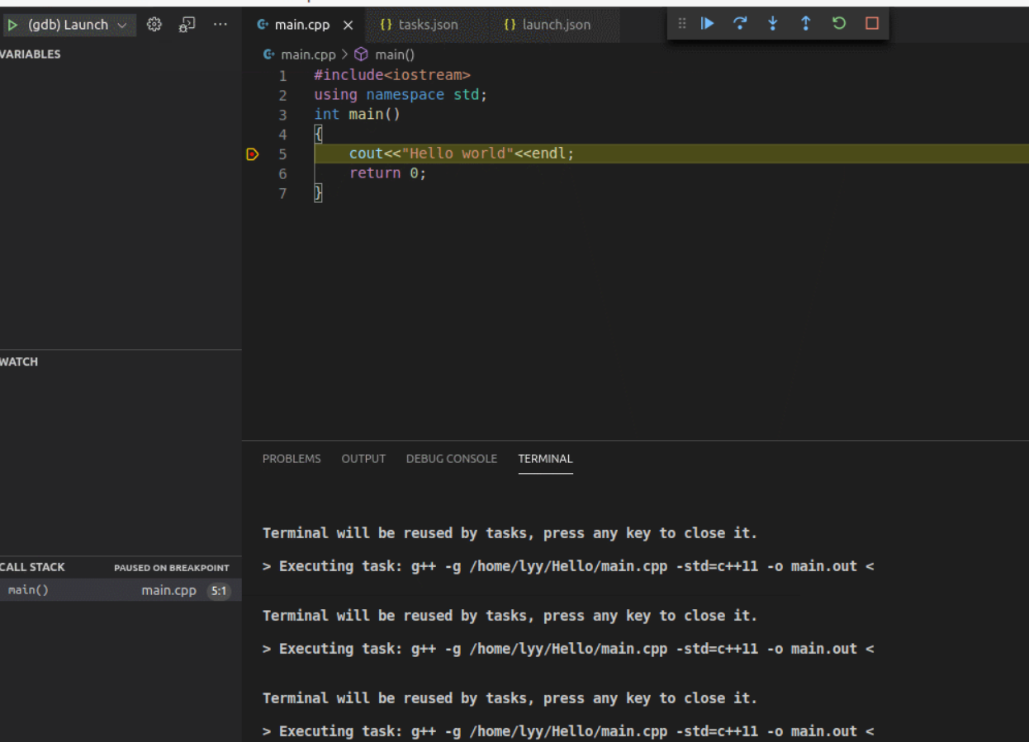Restart the debug session
The height and width of the screenshot is (742, 1029).
point(839,24)
